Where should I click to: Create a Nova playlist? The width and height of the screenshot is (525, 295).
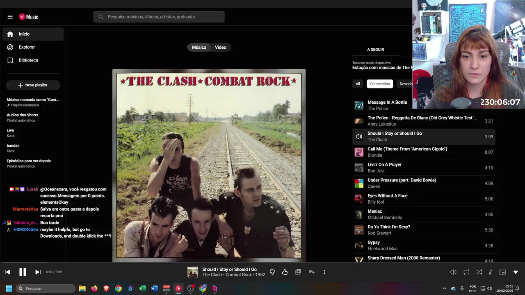click(x=33, y=85)
